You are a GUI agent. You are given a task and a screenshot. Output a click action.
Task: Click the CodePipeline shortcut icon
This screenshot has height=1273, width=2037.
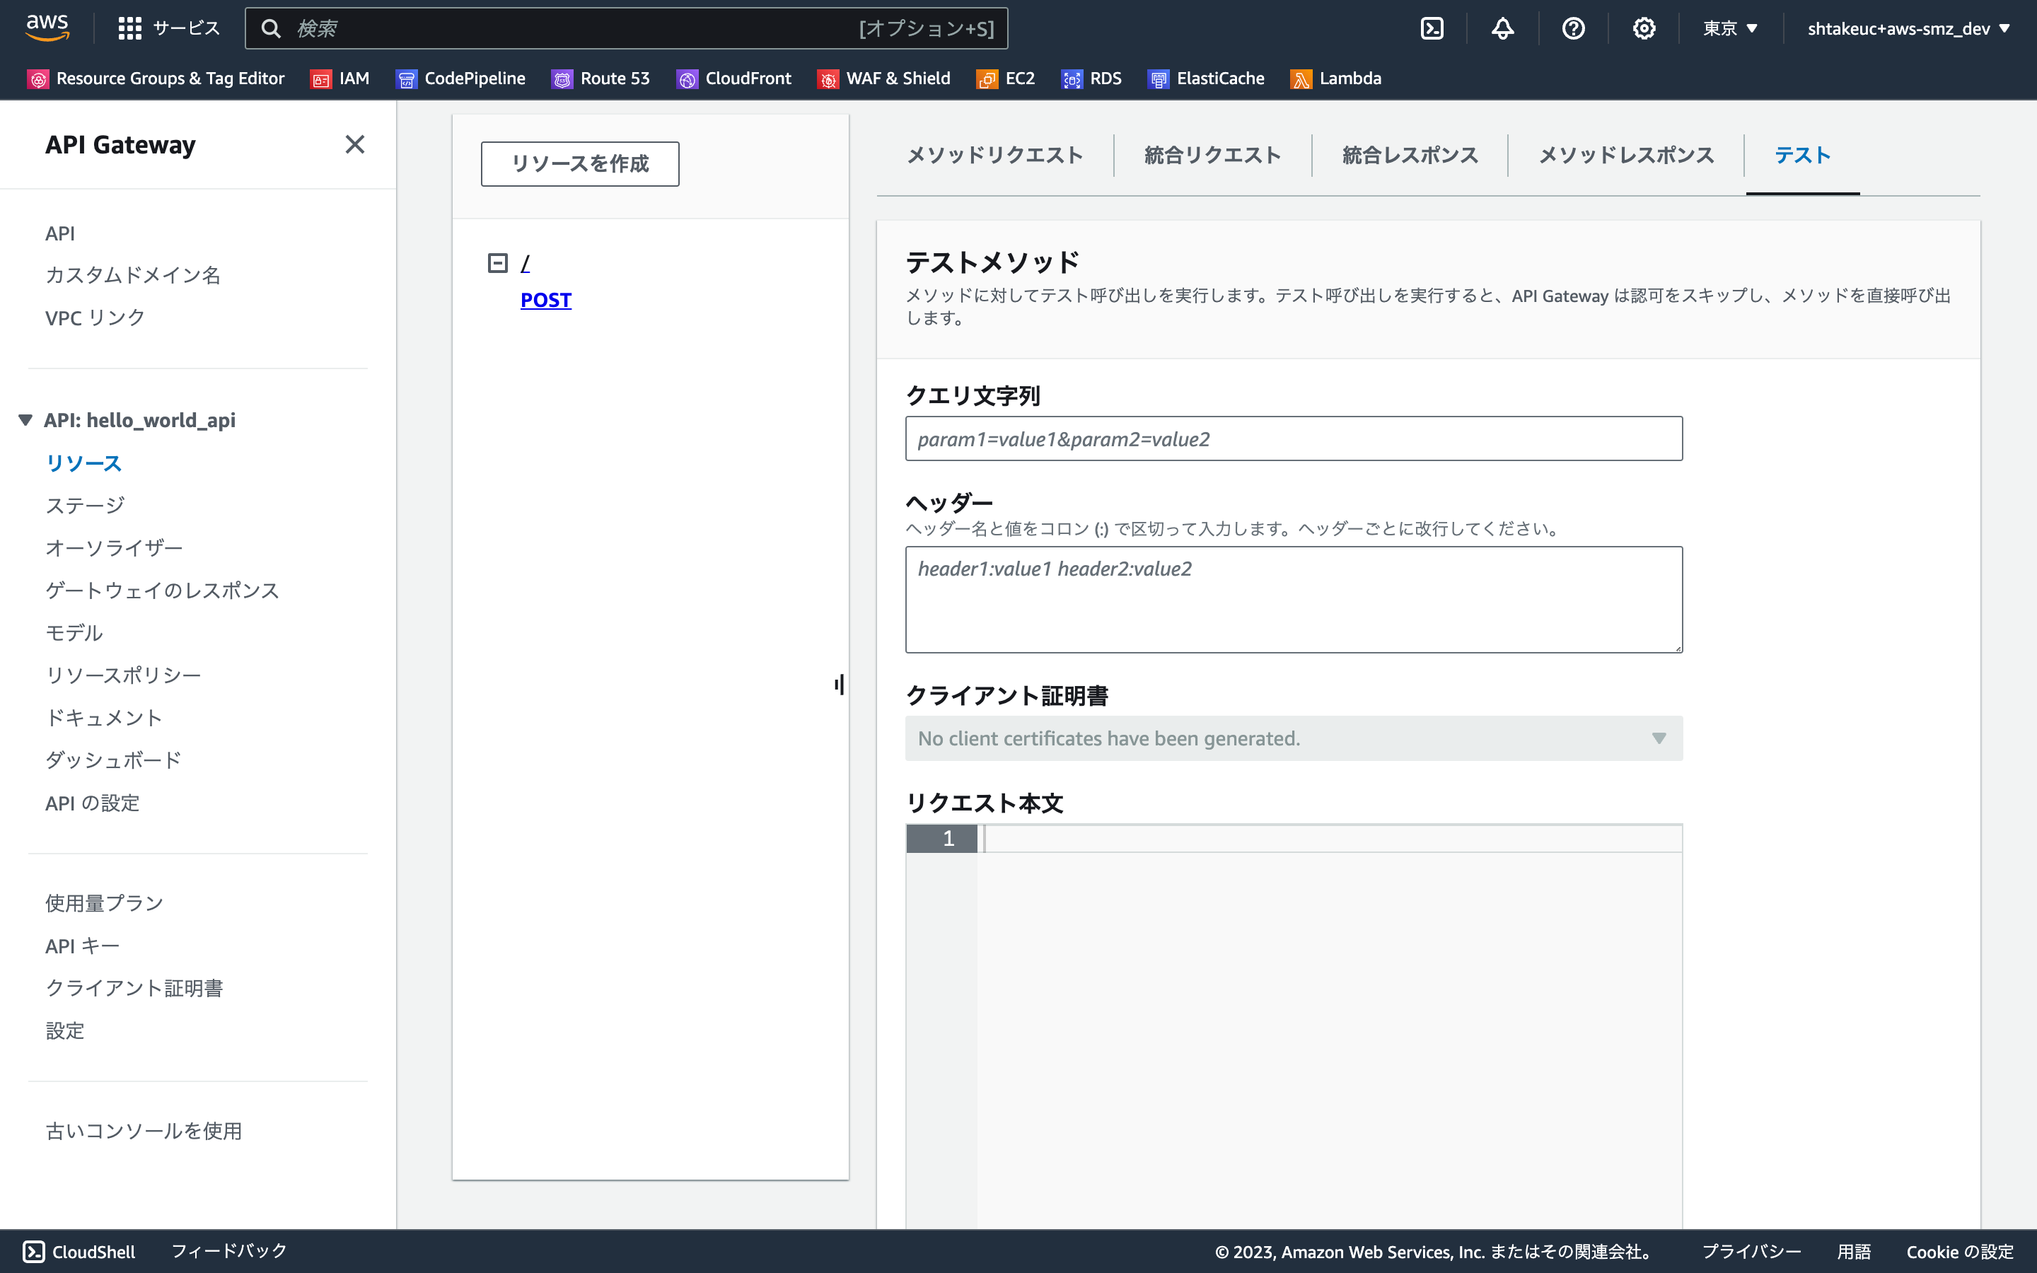tap(407, 79)
